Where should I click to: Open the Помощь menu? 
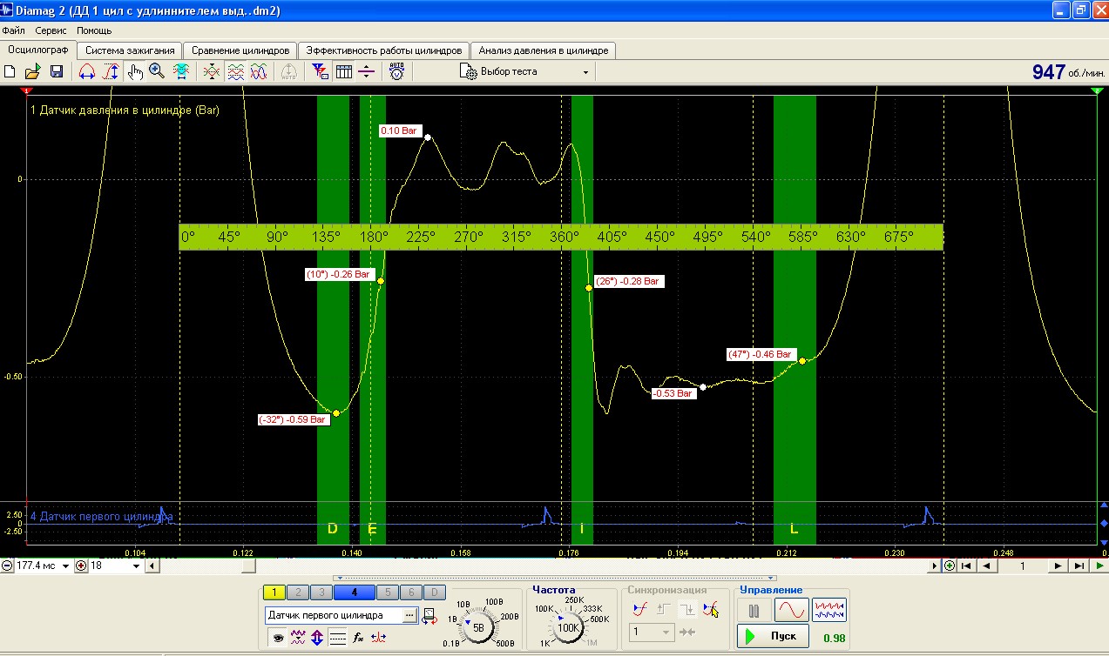pos(94,30)
